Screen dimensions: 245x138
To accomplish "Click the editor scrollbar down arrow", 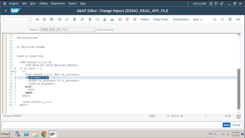I will pos(238,112).
